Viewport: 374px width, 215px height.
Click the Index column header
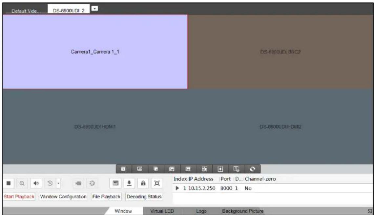[180, 179]
